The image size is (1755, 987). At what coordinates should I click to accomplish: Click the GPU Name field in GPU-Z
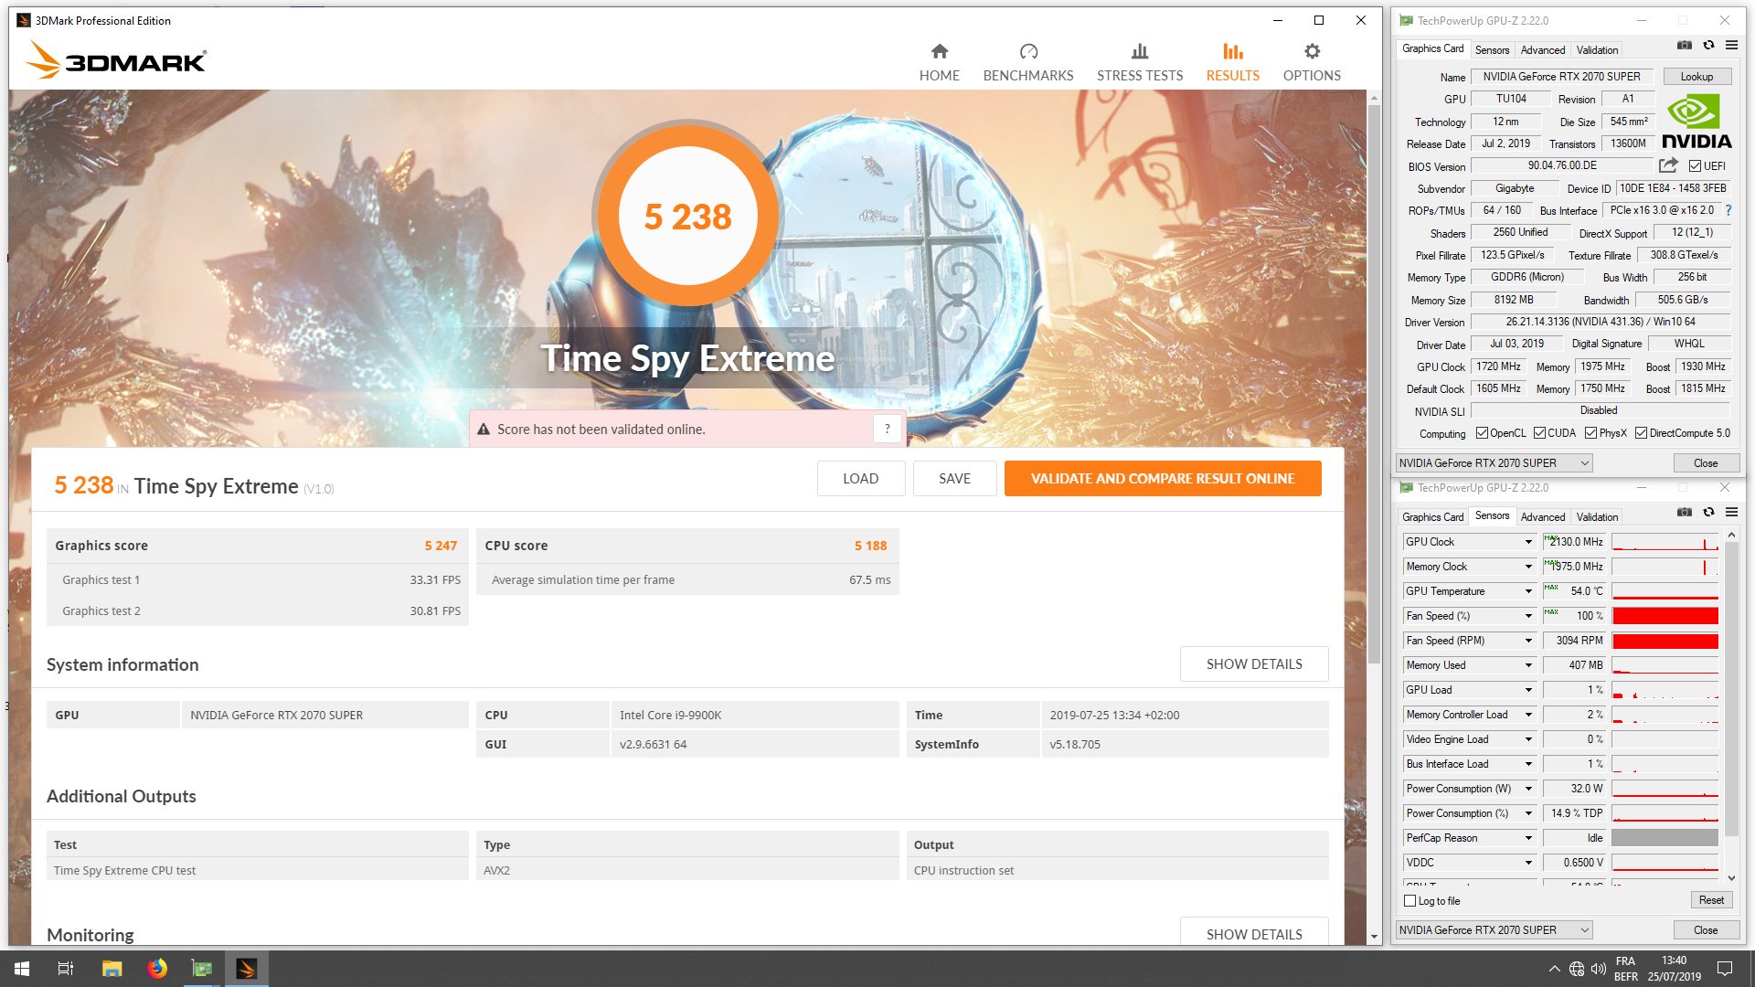[x=1561, y=77]
